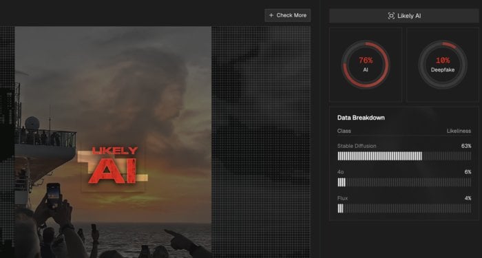482x258 pixels.
Task: Click the 10% Deepfake gauge
Action: click(443, 65)
